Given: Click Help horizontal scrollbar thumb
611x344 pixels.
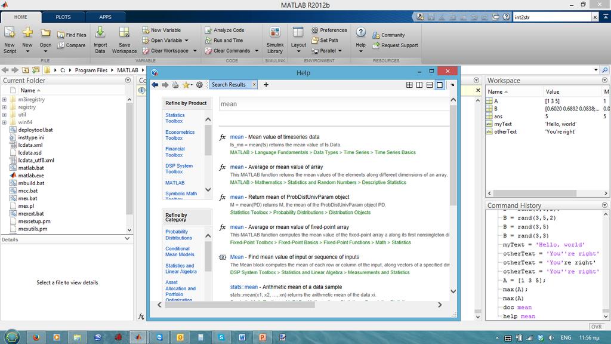Looking at the screenshot, I should click(x=240, y=305).
